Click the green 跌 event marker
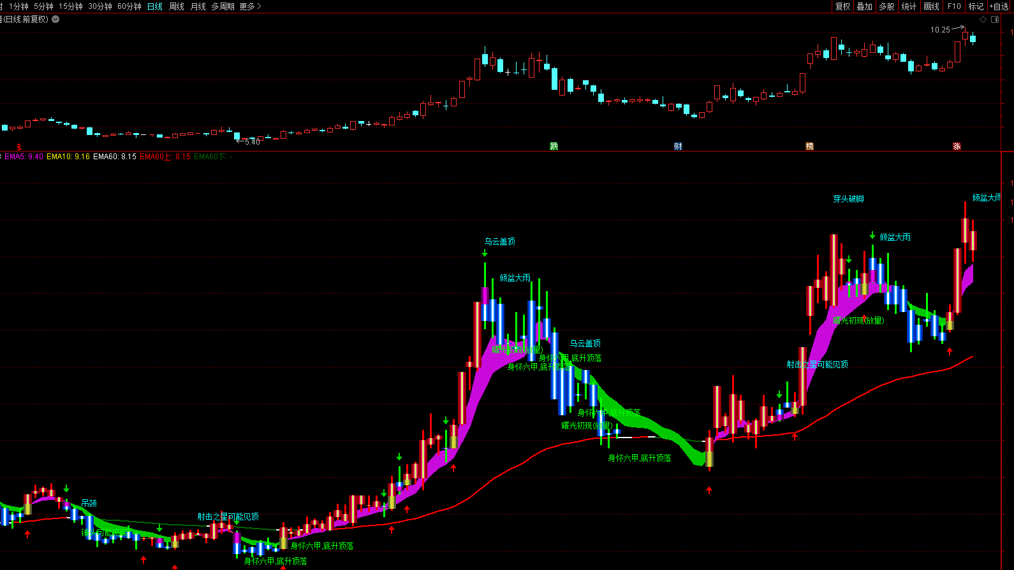The height and width of the screenshot is (570, 1014). click(x=554, y=146)
